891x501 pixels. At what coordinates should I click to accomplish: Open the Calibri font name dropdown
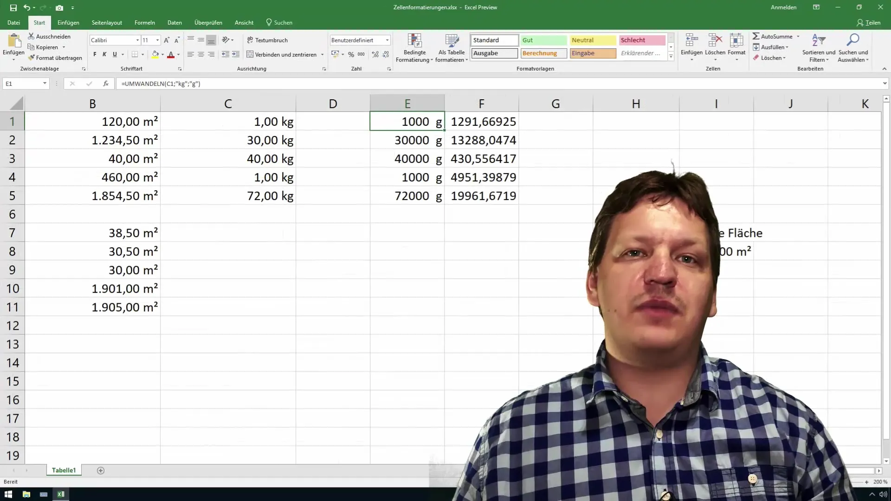[x=137, y=40]
